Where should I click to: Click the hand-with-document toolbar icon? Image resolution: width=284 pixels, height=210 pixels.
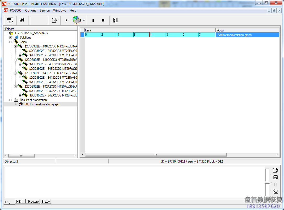54,20
